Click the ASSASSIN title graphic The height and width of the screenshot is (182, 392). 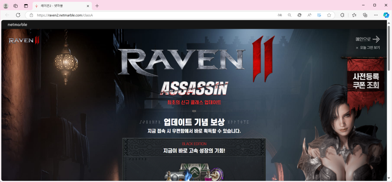click(194, 89)
